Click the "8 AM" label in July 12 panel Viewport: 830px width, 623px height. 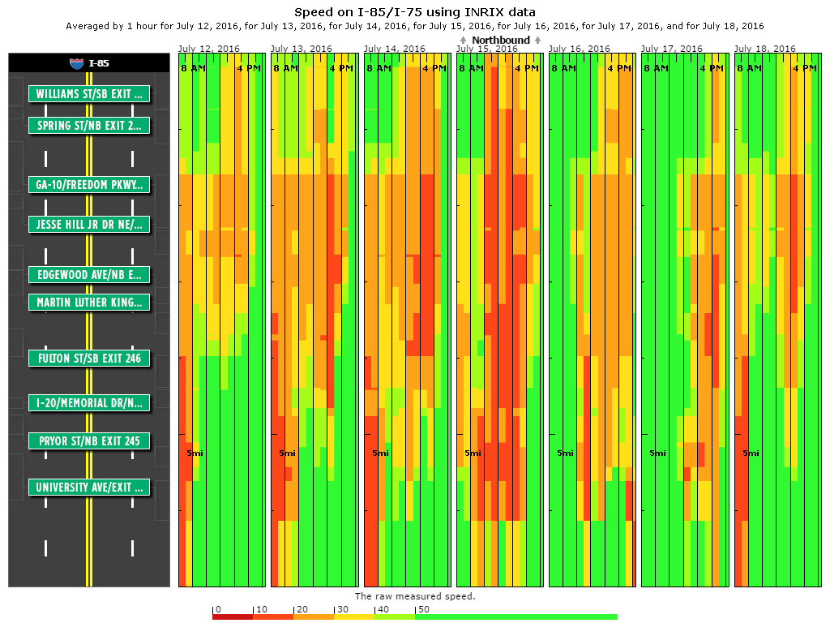pos(193,68)
